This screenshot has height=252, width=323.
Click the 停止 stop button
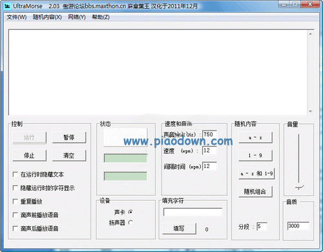(x=30, y=155)
